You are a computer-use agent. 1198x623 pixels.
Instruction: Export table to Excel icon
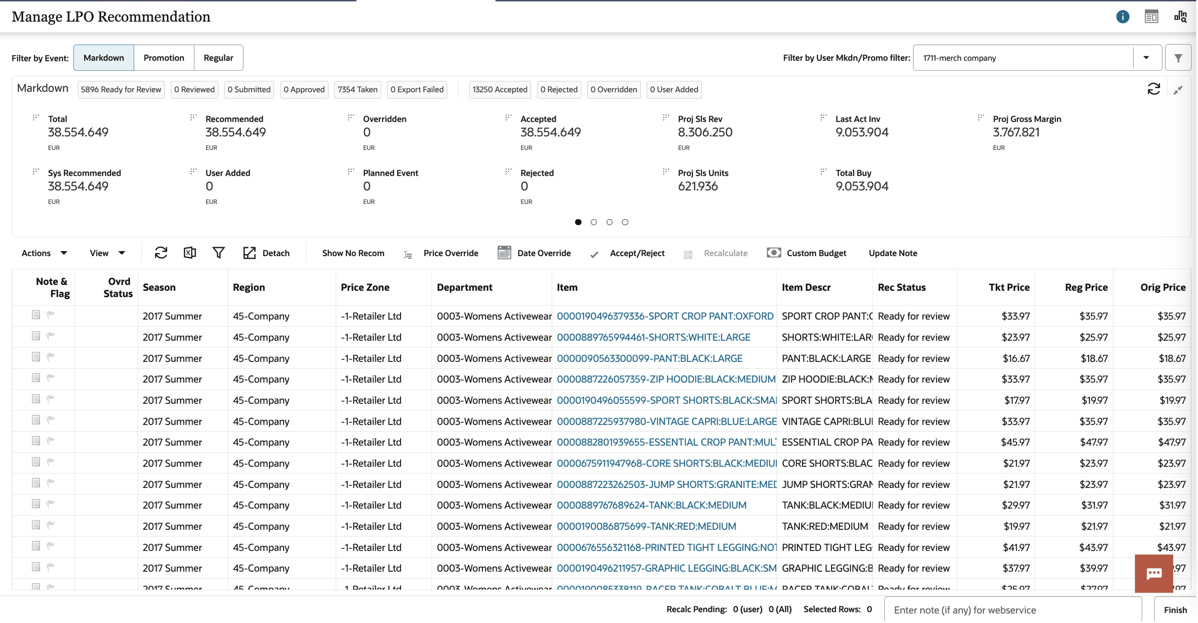[190, 253]
